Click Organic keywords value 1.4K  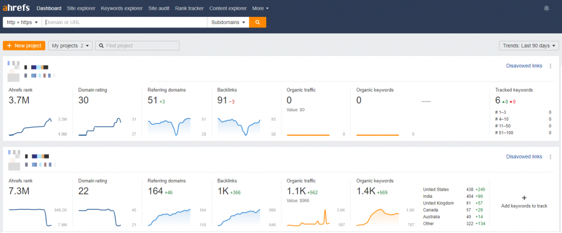point(366,191)
